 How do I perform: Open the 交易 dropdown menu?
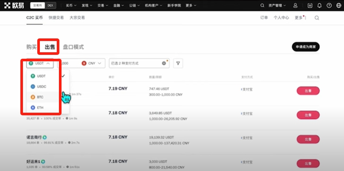point(103,6)
